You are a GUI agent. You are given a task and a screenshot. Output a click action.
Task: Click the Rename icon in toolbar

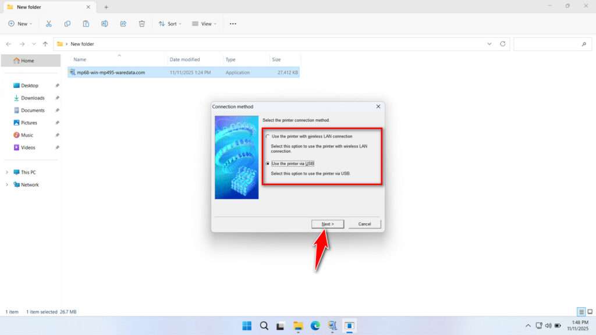click(105, 23)
